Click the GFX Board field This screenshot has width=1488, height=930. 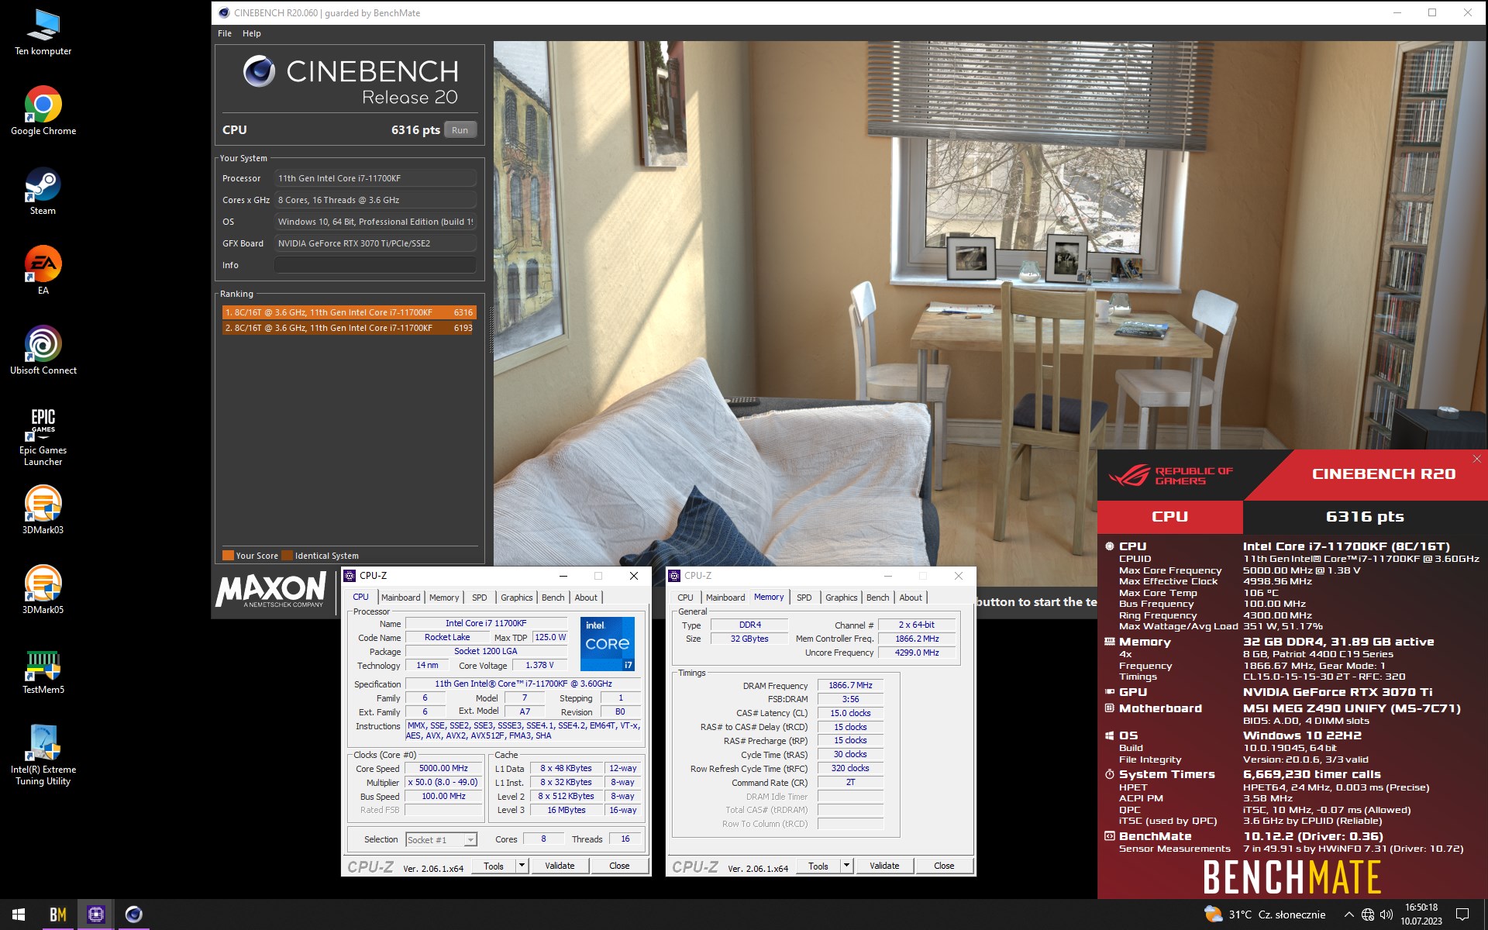375,243
